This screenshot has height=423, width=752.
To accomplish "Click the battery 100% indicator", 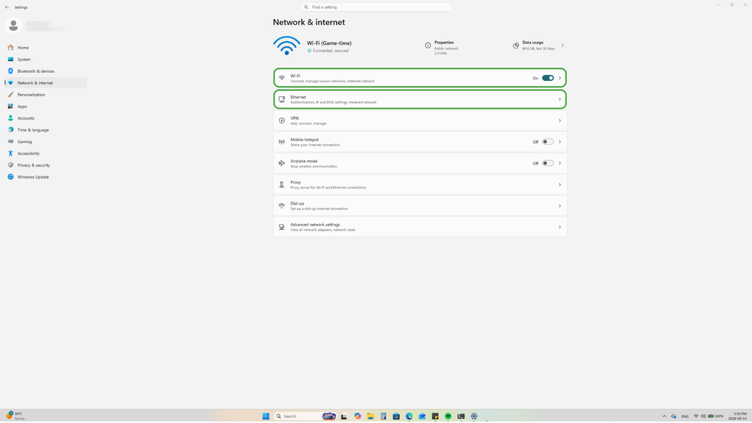I will pos(715,416).
